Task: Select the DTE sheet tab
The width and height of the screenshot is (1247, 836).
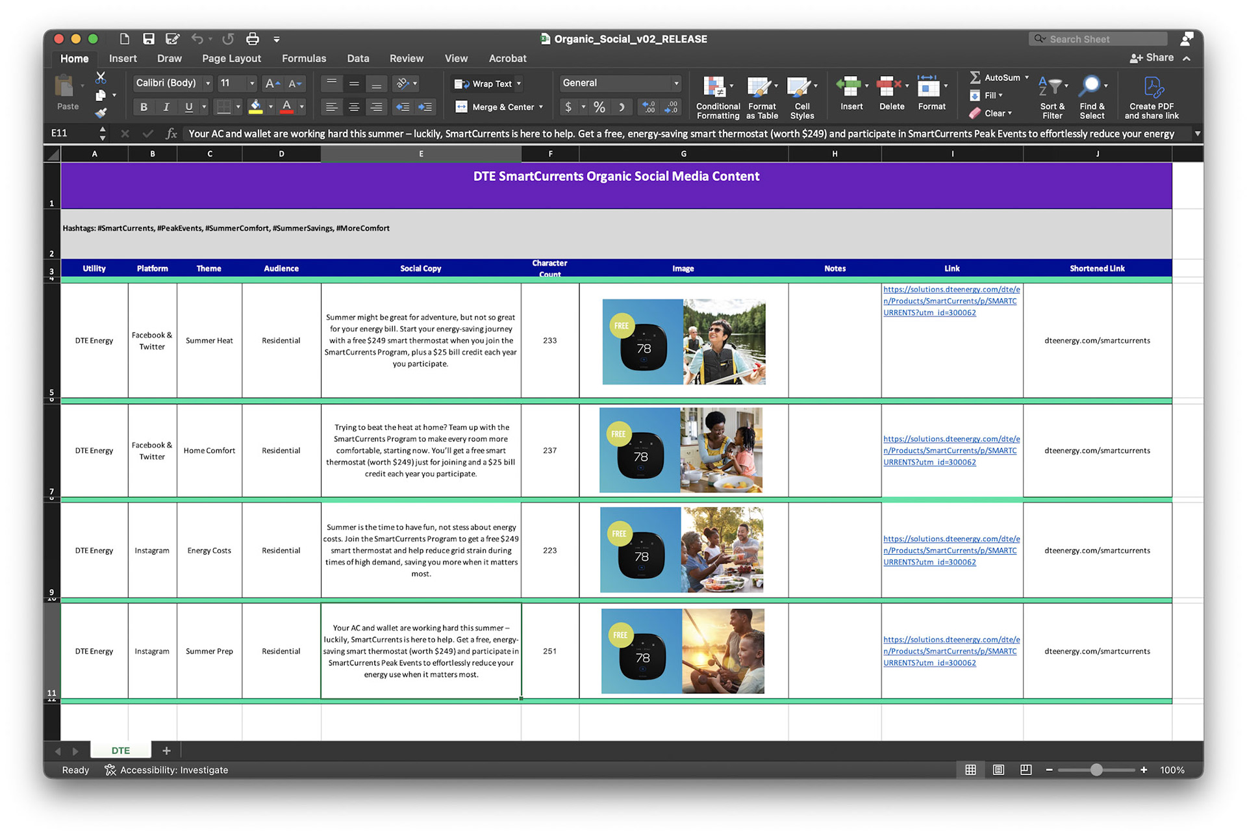Action: [121, 750]
